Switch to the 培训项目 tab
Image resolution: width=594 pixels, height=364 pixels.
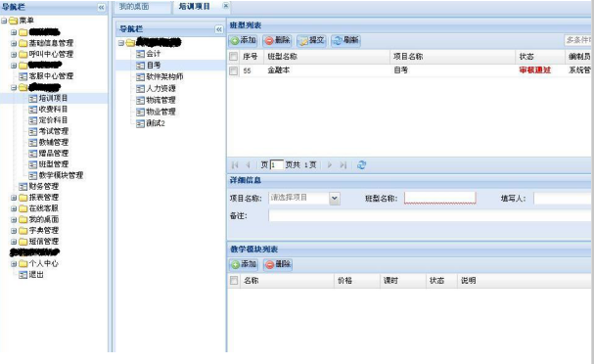195,7
